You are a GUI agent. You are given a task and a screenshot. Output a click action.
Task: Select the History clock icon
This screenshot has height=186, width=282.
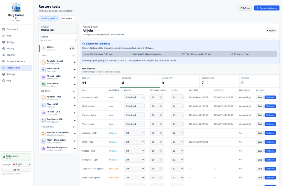point(4,48)
